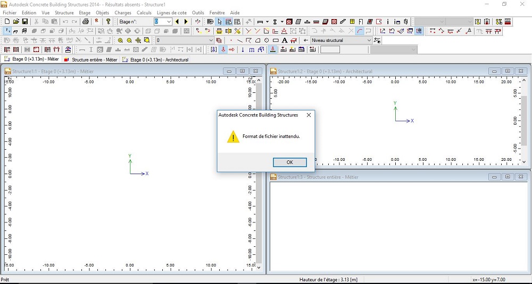Switch to Etage 0 Architectural tab
Viewport: 532px width, 284px height.
point(155,59)
